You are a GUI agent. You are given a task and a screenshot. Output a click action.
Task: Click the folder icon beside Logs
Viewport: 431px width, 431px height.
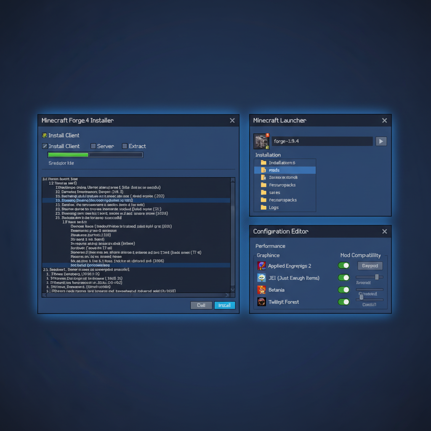263,208
